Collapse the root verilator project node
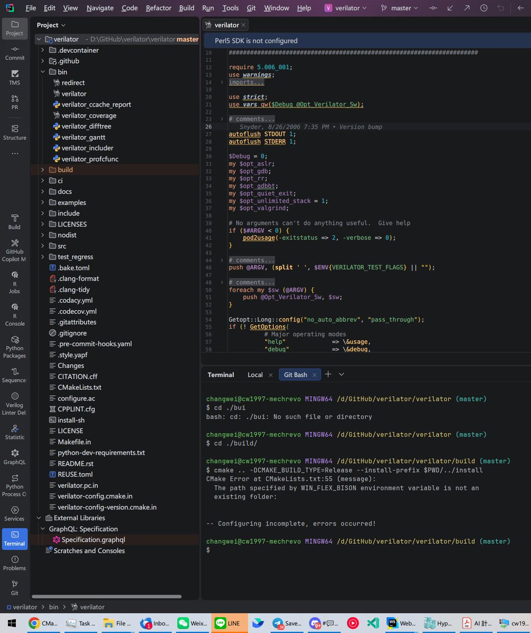Image resolution: width=531 pixels, height=633 pixels. tap(38, 39)
